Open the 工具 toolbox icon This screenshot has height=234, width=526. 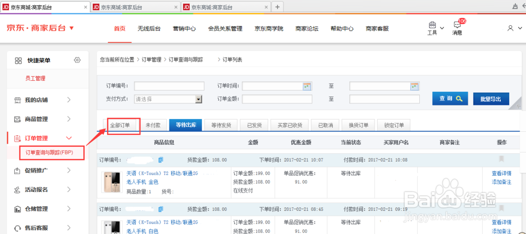tap(432, 25)
